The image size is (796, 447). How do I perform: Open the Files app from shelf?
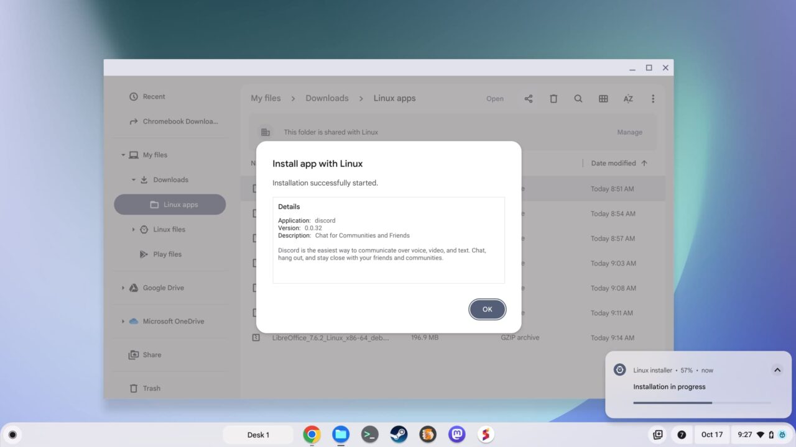(341, 435)
